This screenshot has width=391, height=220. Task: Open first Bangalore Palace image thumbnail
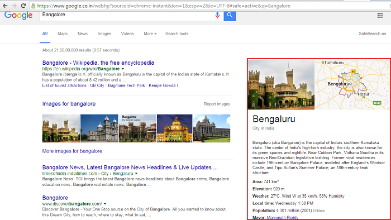61,128
